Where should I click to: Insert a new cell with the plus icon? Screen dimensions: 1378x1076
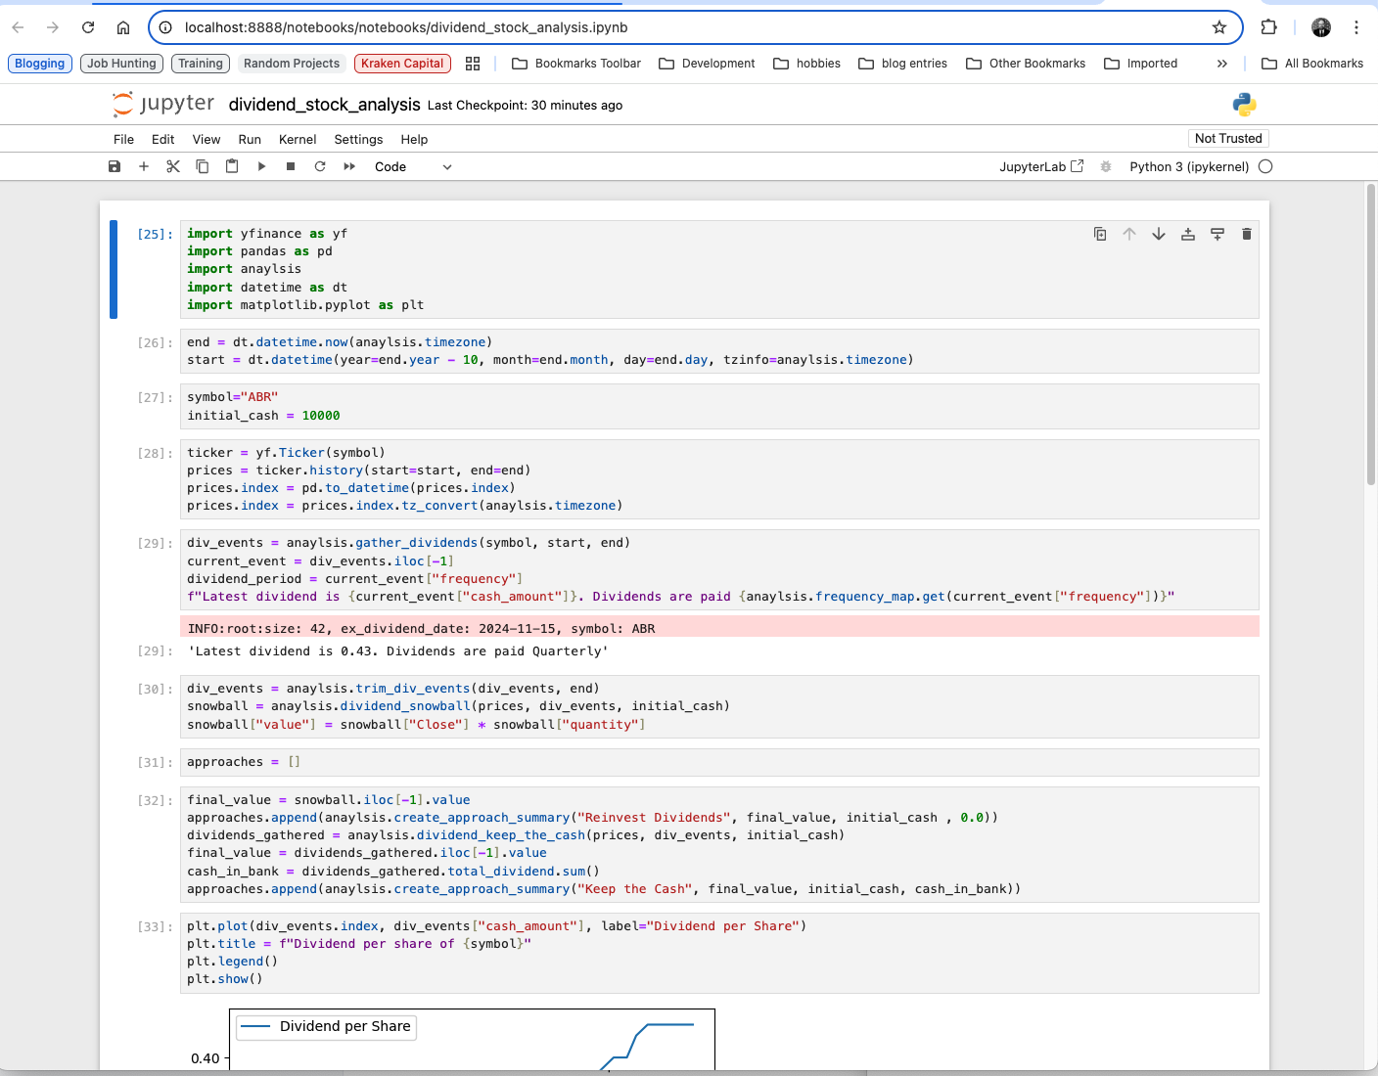click(144, 166)
